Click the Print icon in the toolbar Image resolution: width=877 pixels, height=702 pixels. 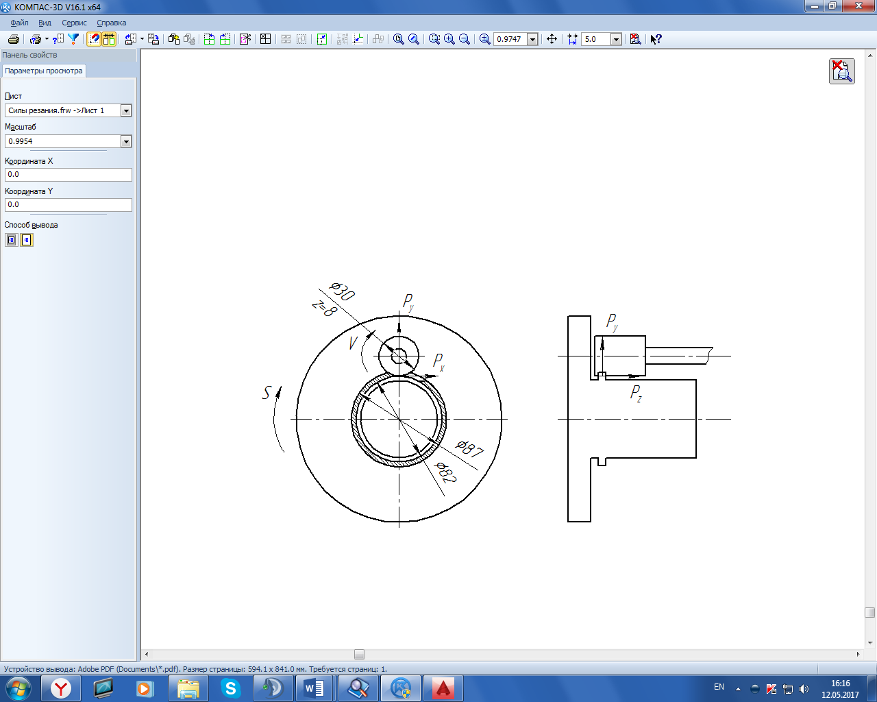pos(13,39)
